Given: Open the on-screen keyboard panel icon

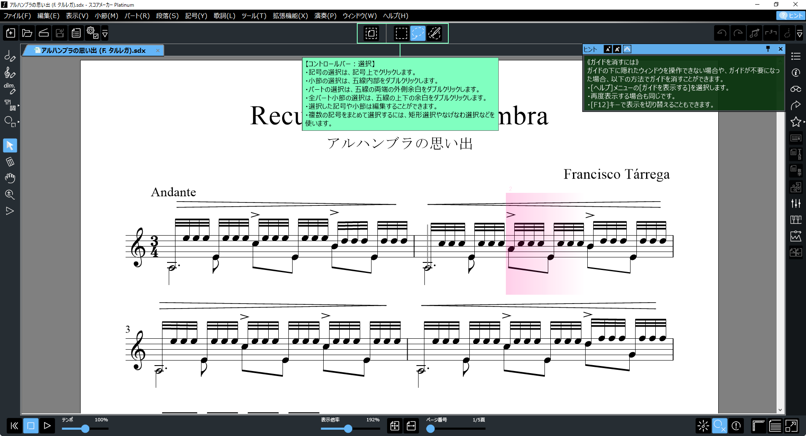Looking at the screenshot, I should [796, 138].
